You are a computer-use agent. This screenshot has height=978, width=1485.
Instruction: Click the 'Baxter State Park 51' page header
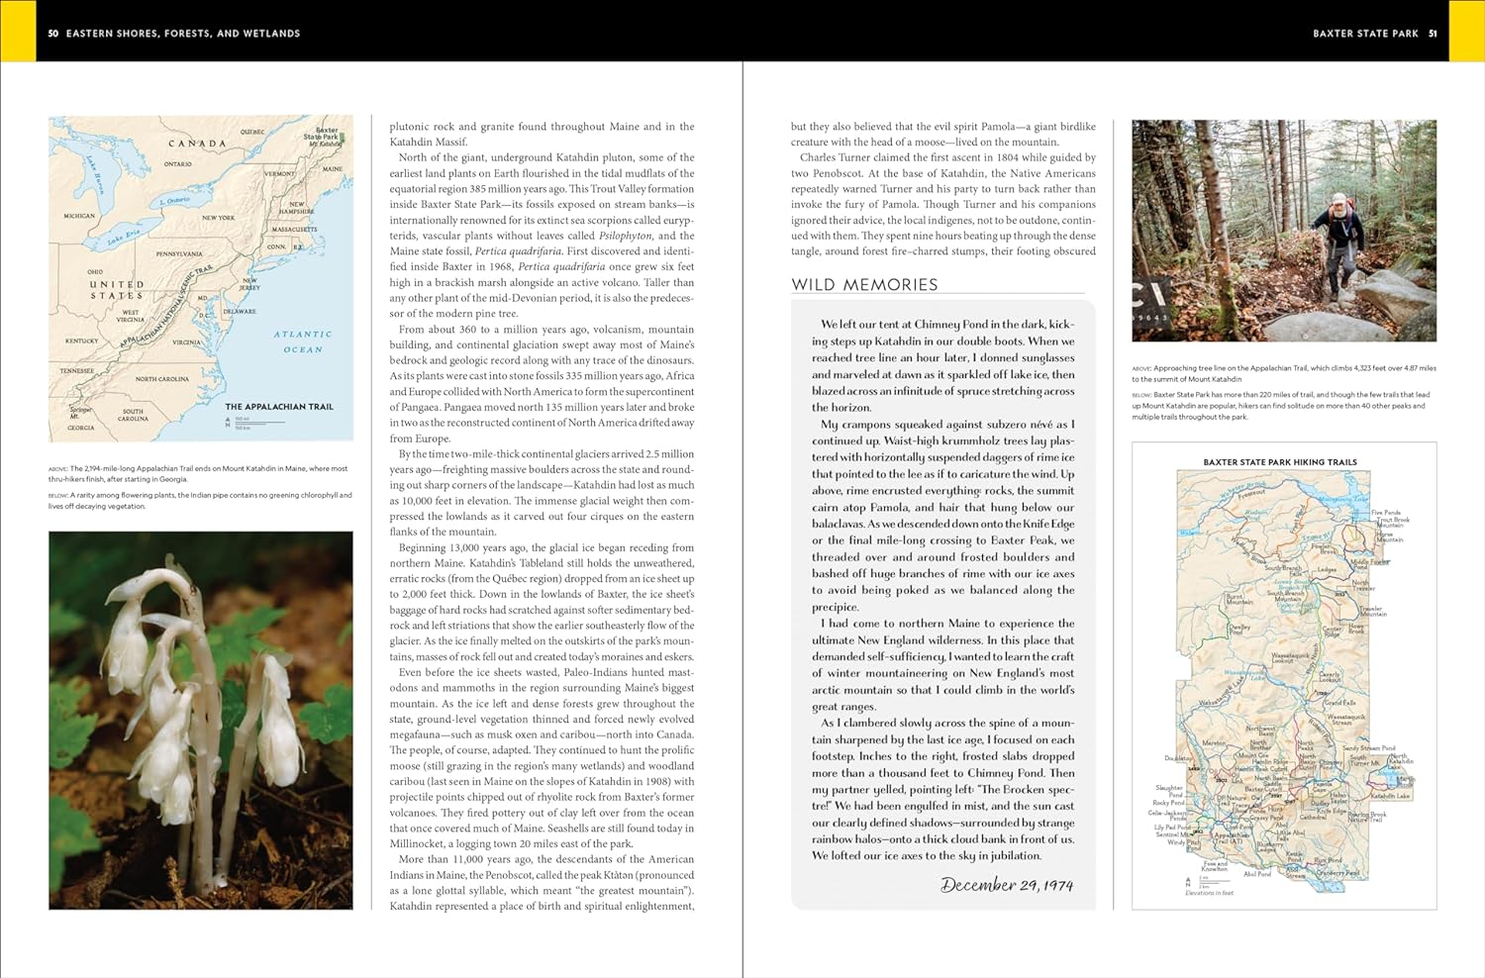(1374, 34)
